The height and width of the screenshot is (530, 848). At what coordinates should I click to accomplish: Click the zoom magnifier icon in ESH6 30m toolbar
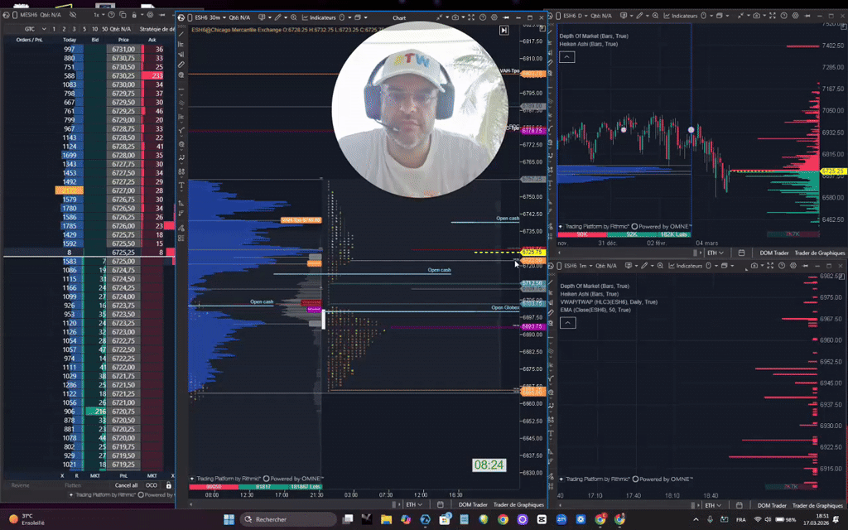[294, 17]
